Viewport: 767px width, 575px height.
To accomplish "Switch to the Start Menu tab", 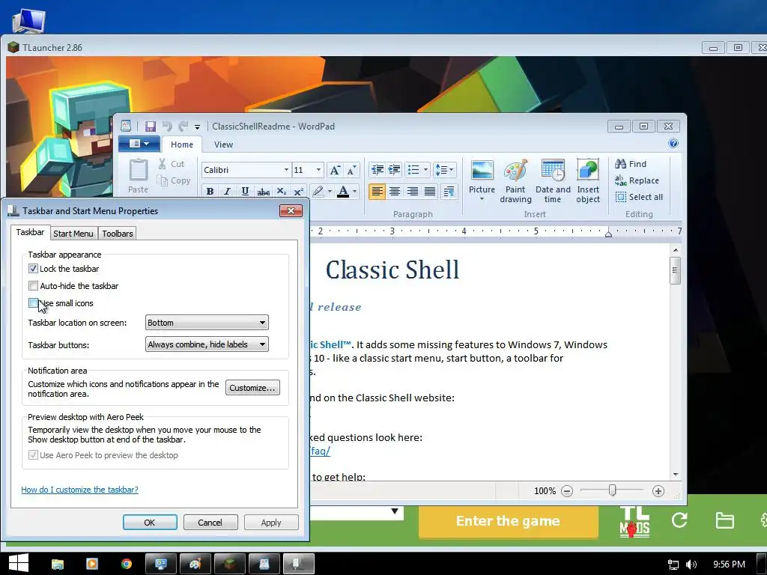I will [73, 234].
